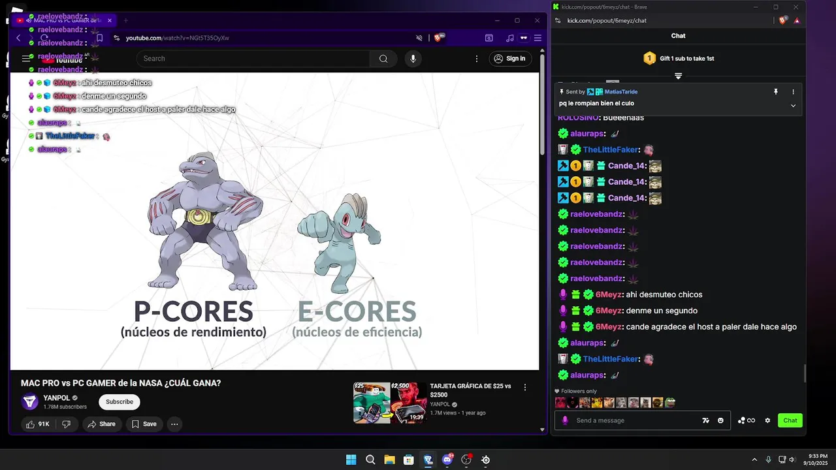Like the video with 91K likes
836x470 pixels.
click(x=39, y=424)
